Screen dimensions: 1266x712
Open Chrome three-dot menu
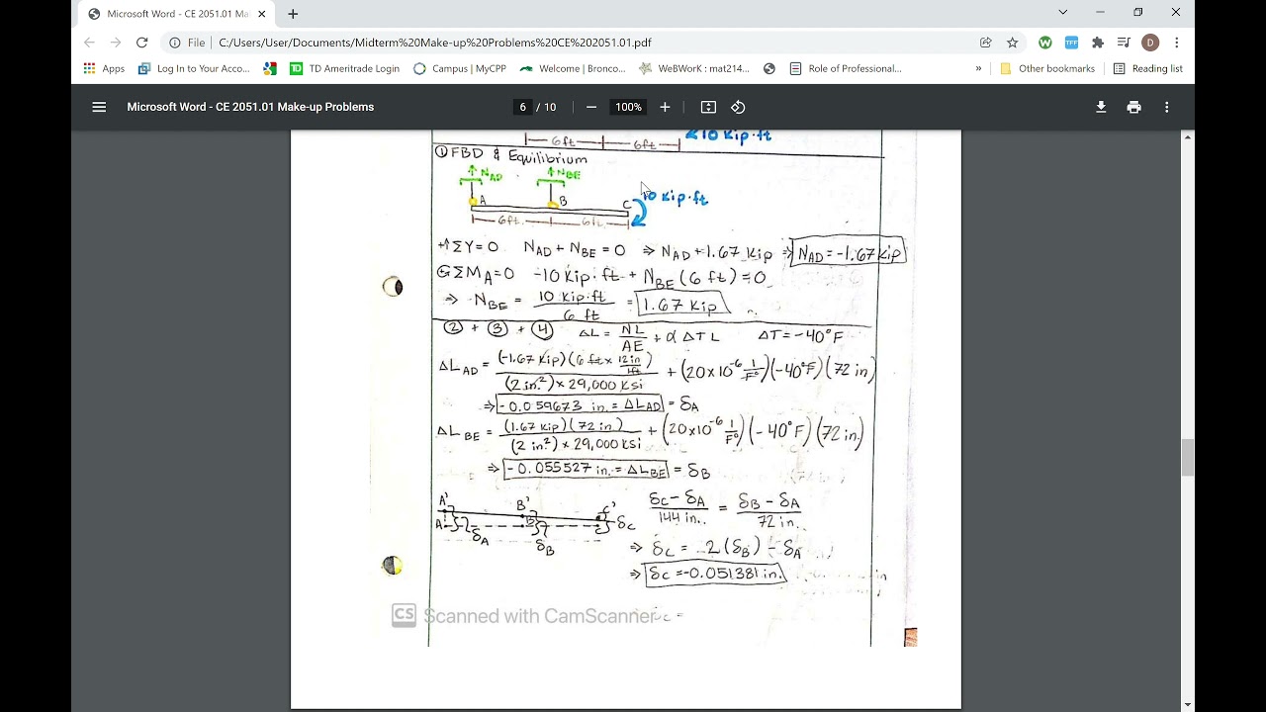tap(1176, 43)
